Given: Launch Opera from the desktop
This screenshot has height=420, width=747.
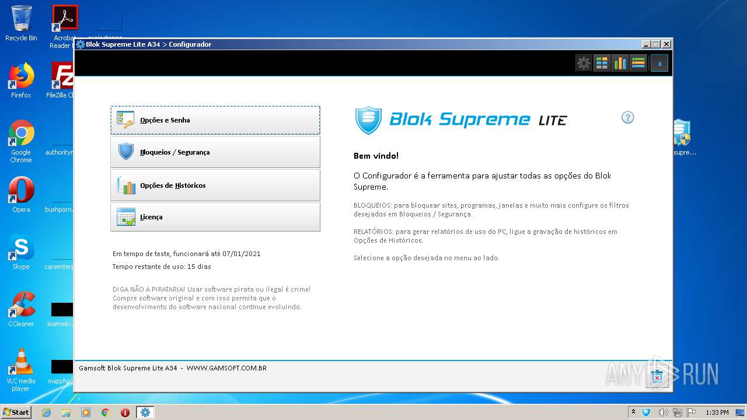Looking at the screenshot, I should 21,195.
